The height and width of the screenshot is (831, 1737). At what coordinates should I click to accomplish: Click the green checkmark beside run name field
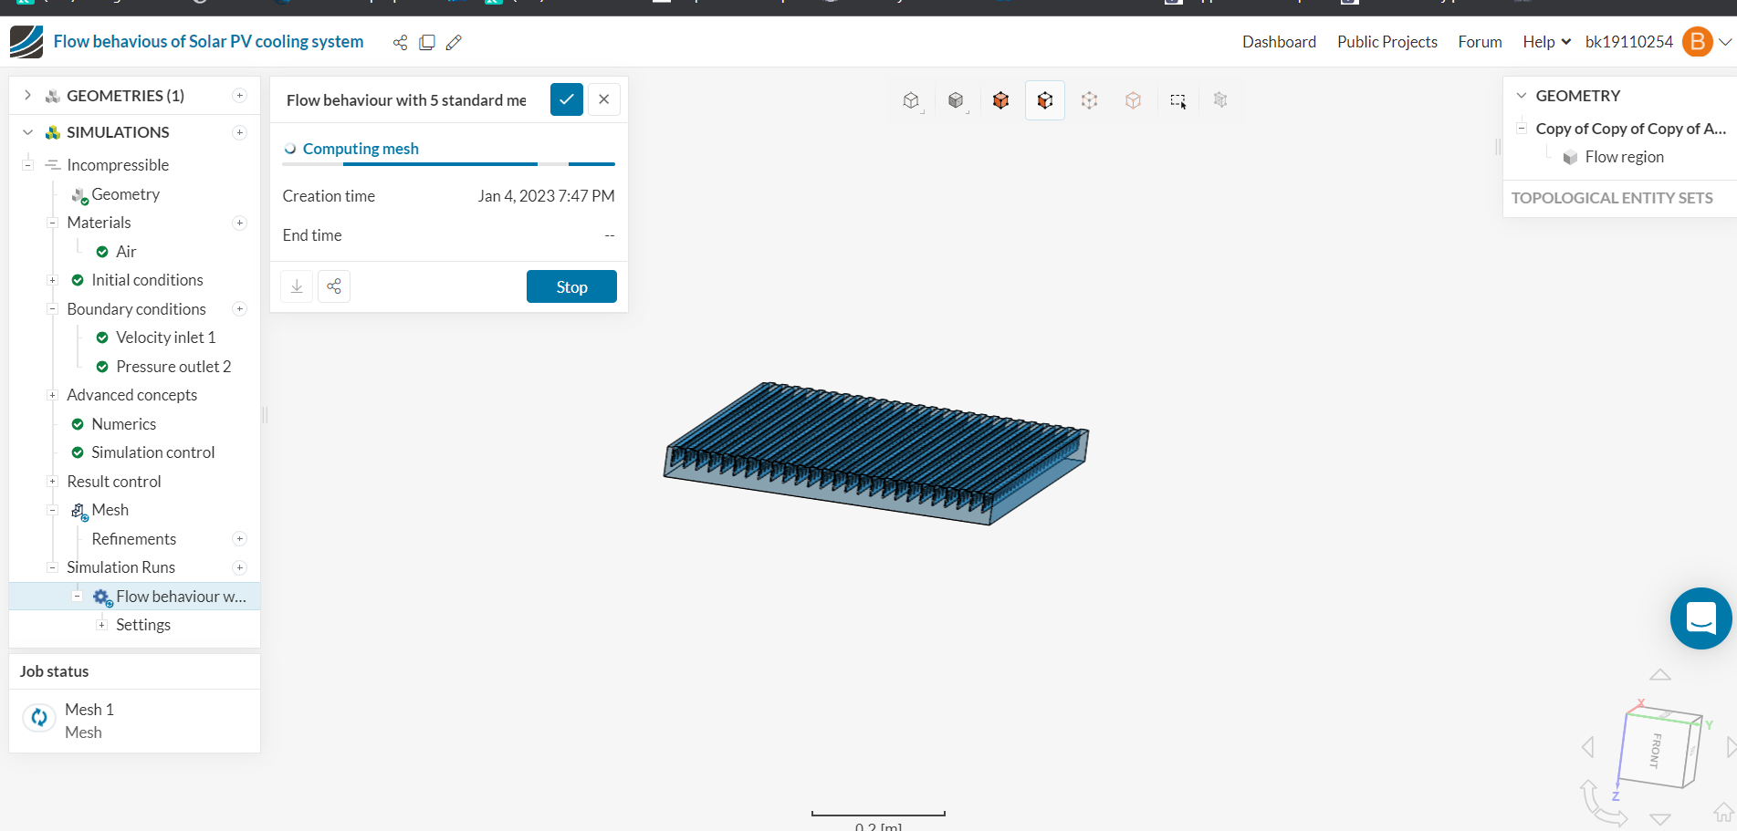click(567, 99)
